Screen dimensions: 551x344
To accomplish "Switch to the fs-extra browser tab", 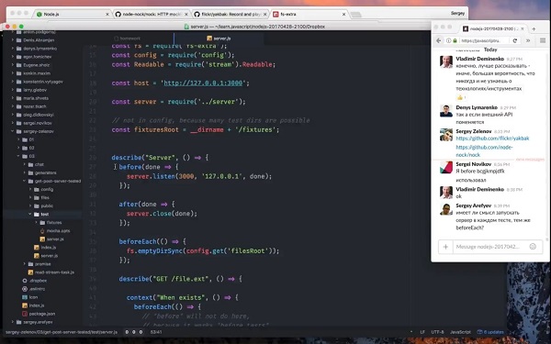I will point(309,15).
